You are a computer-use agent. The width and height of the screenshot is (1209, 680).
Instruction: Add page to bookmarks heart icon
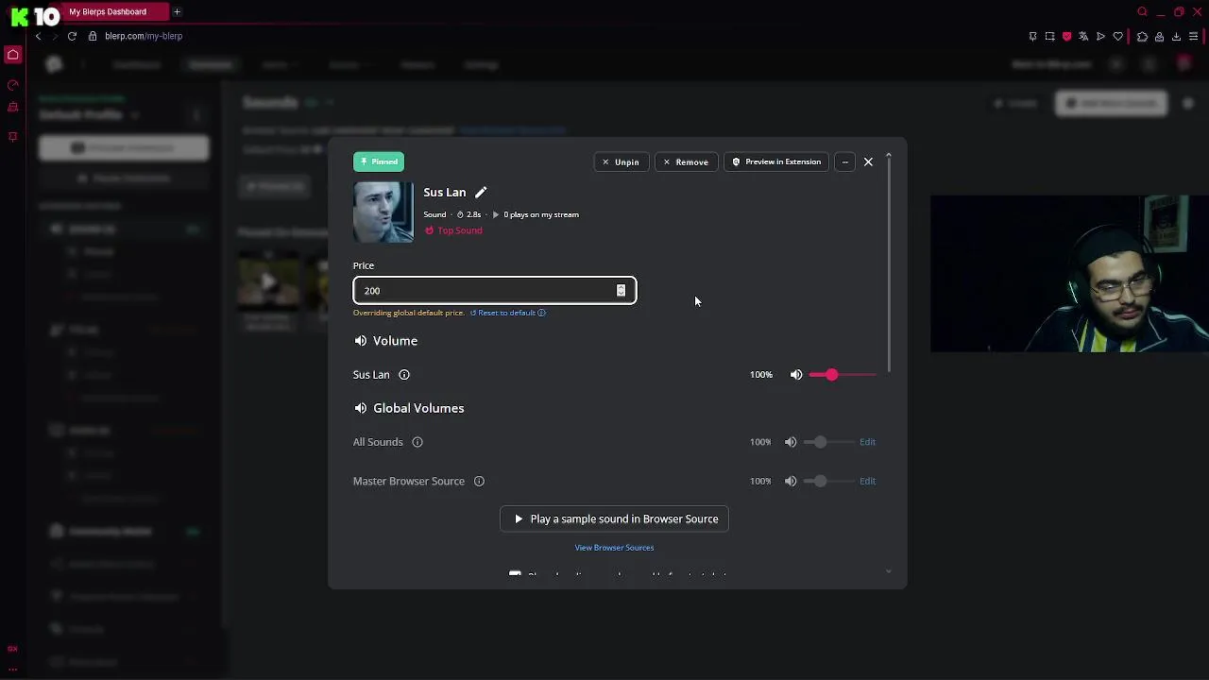click(x=1118, y=37)
